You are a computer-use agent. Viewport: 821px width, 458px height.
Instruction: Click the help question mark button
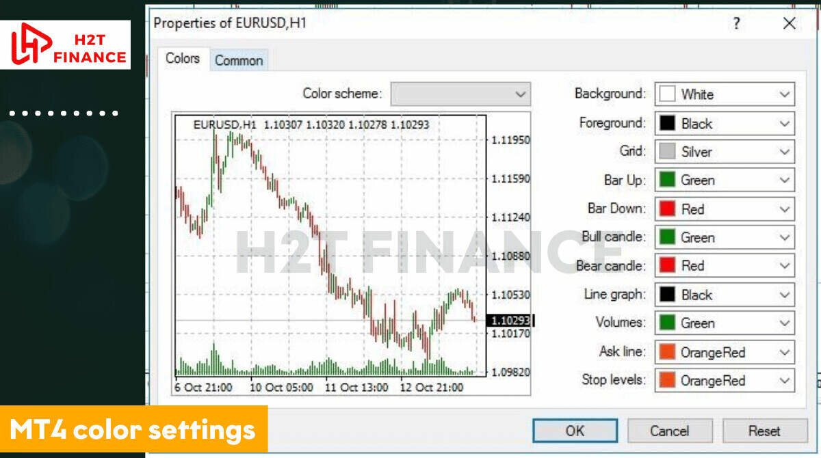[736, 23]
